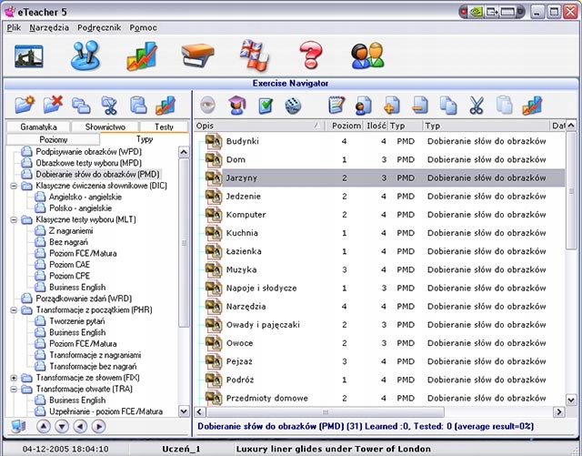Viewport: 582px width, 456px height.
Task: Click the British flag language icon
Action: click(254, 56)
